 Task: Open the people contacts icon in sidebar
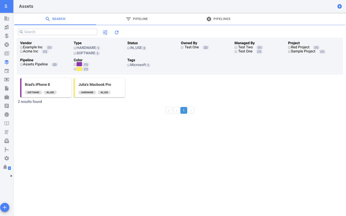tap(6, 27)
